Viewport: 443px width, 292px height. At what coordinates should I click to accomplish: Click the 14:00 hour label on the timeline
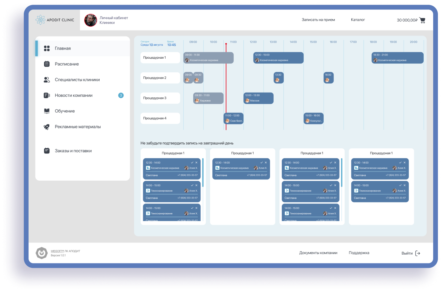coord(293,42)
